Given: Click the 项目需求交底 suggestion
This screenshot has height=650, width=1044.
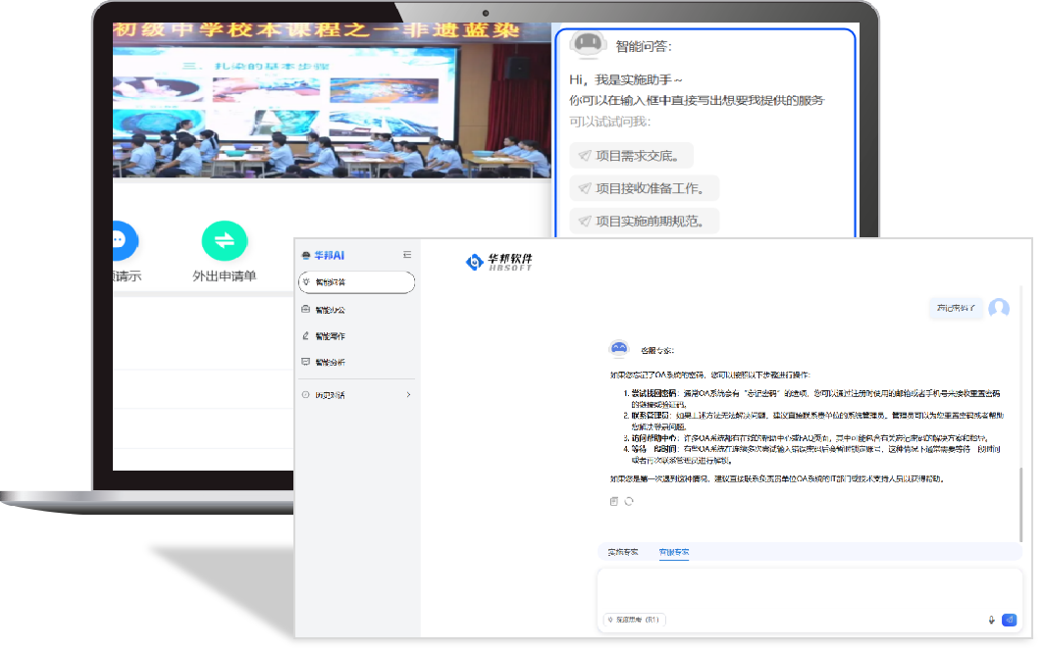Looking at the screenshot, I should click(x=629, y=155).
